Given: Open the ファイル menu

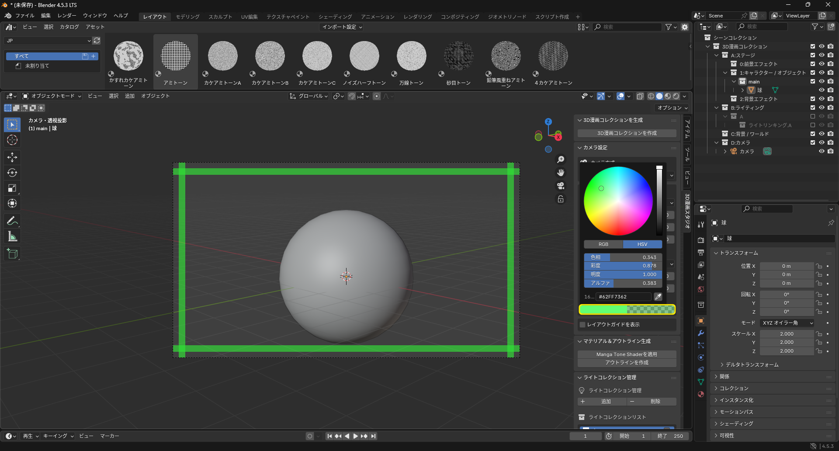Looking at the screenshot, I should (25, 16).
